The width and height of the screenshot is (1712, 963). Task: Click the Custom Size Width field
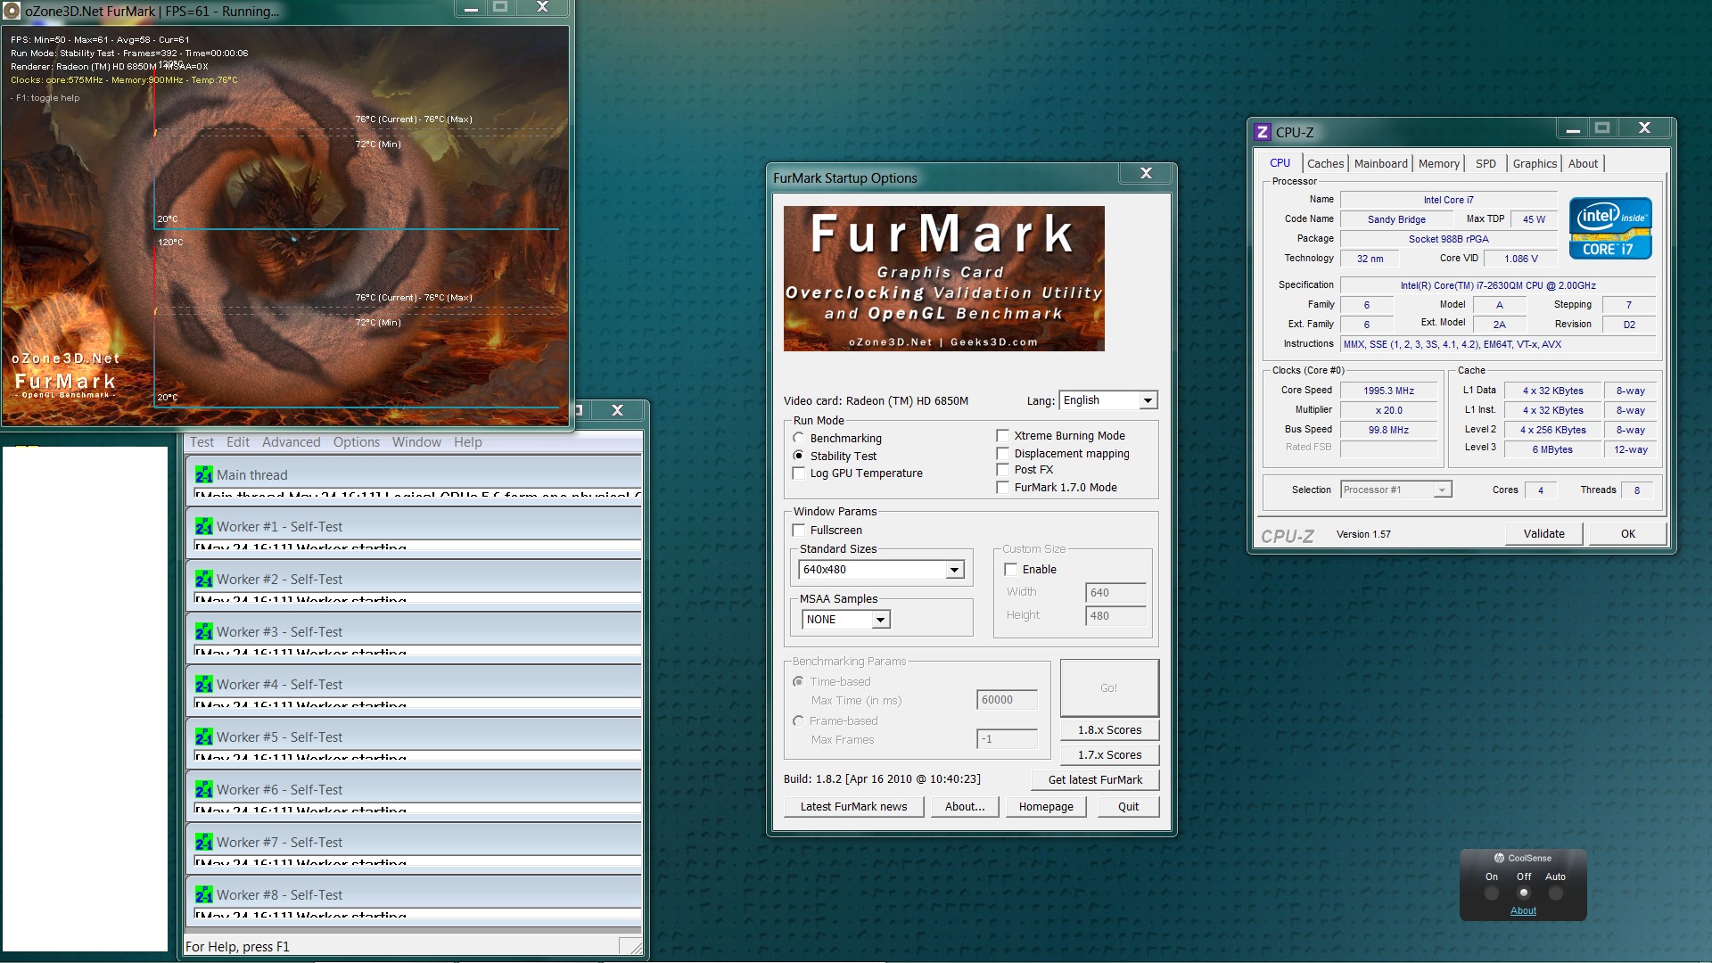(x=1115, y=593)
